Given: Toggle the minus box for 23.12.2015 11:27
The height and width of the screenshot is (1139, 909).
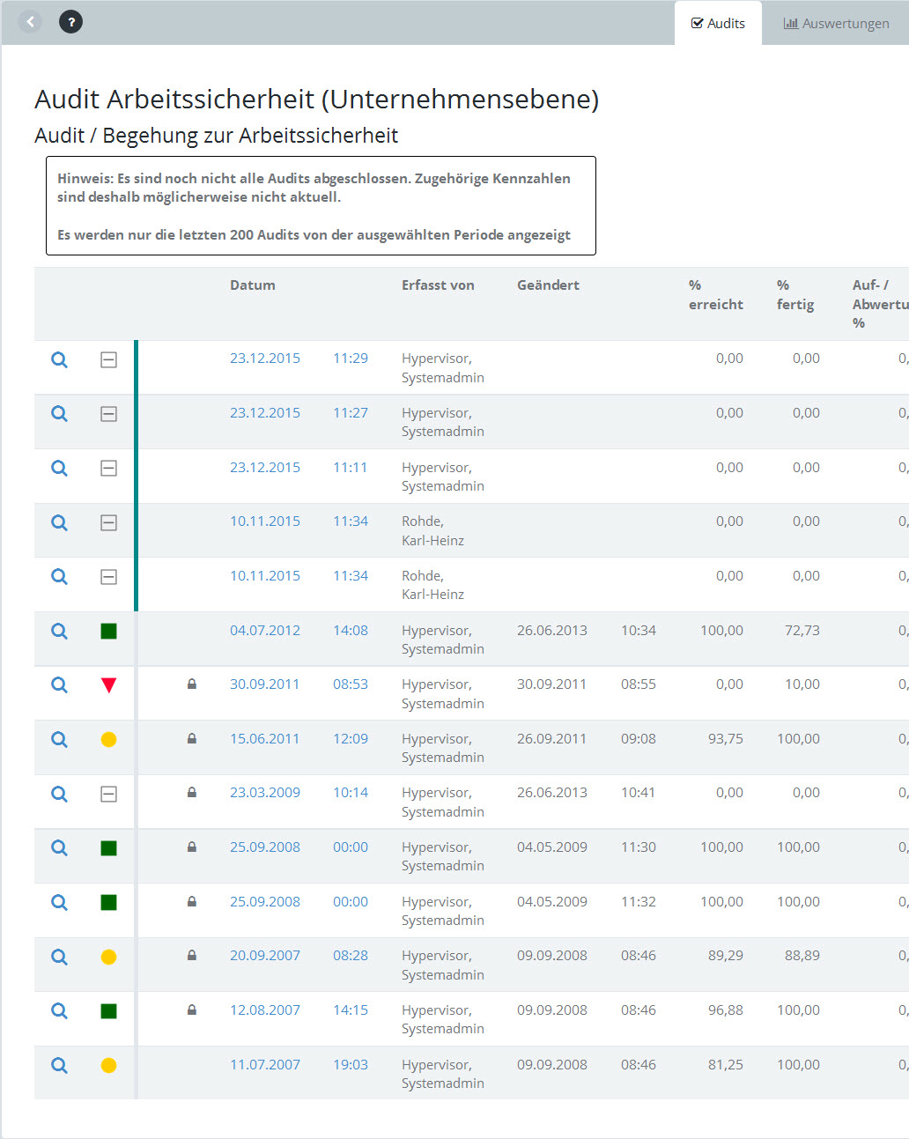Looking at the screenshot, I should tap(108, 414).
